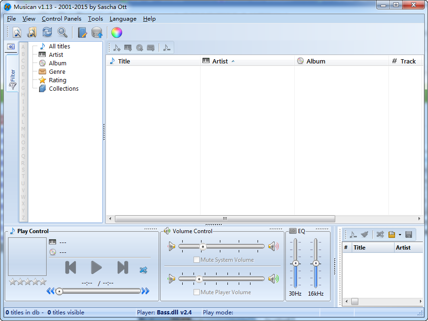This screenshot has height=321, width=428.
Task: Open dropdown arrow next to playlist folder
Action: 400,235
